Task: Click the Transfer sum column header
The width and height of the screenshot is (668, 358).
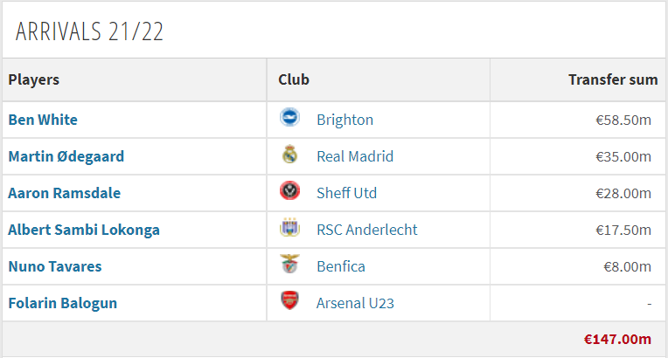Action: (613, 79)
